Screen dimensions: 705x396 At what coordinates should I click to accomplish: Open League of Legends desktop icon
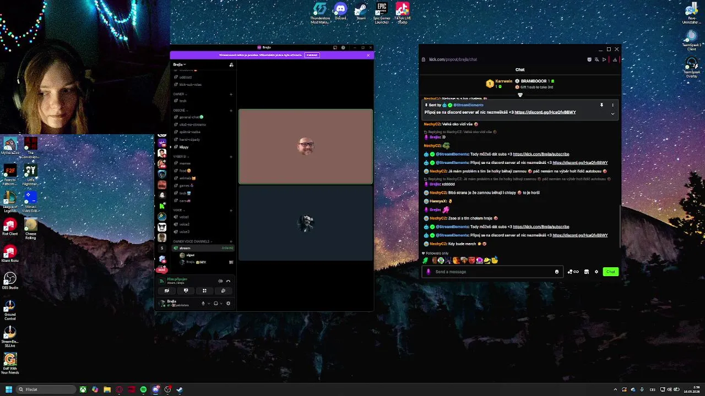click(10, 201)
